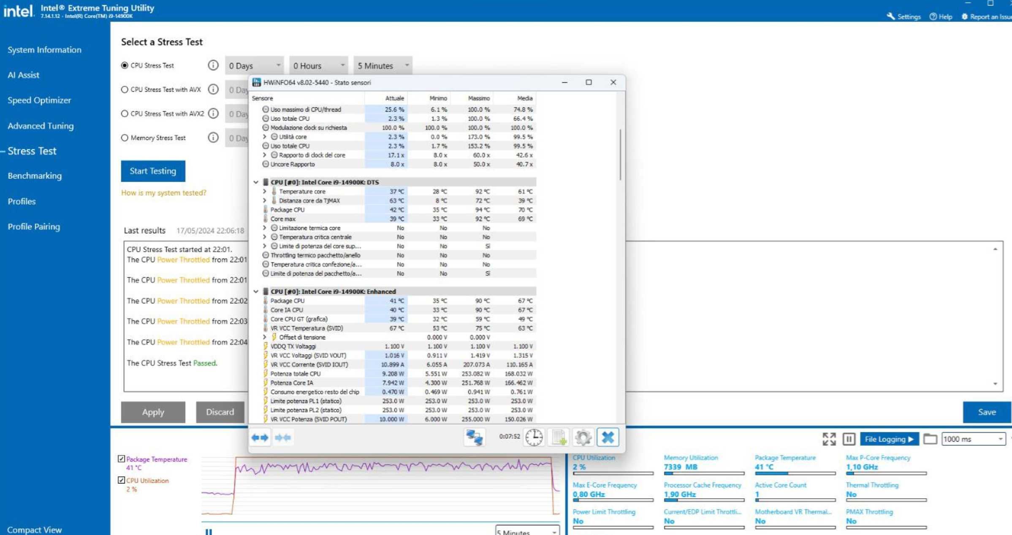Uncheck Package Temperature graph checkbox
This screenshot has height=535, width=1012.
pyautogui.click(x=122, y=459)
